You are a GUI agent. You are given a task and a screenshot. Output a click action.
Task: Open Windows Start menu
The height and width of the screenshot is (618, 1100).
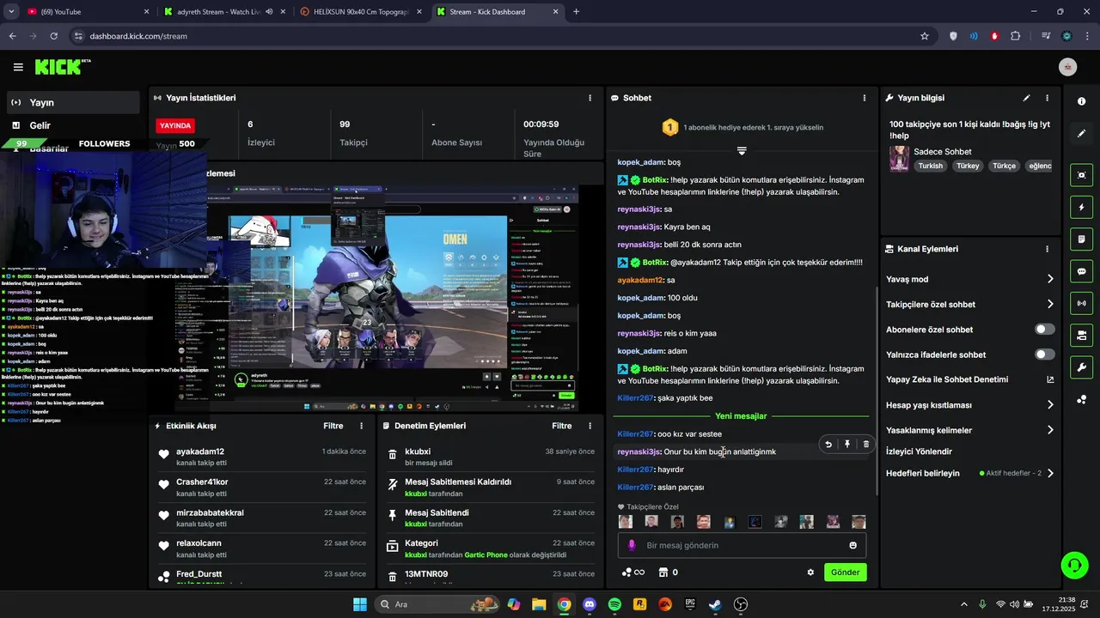pos(359,604)
